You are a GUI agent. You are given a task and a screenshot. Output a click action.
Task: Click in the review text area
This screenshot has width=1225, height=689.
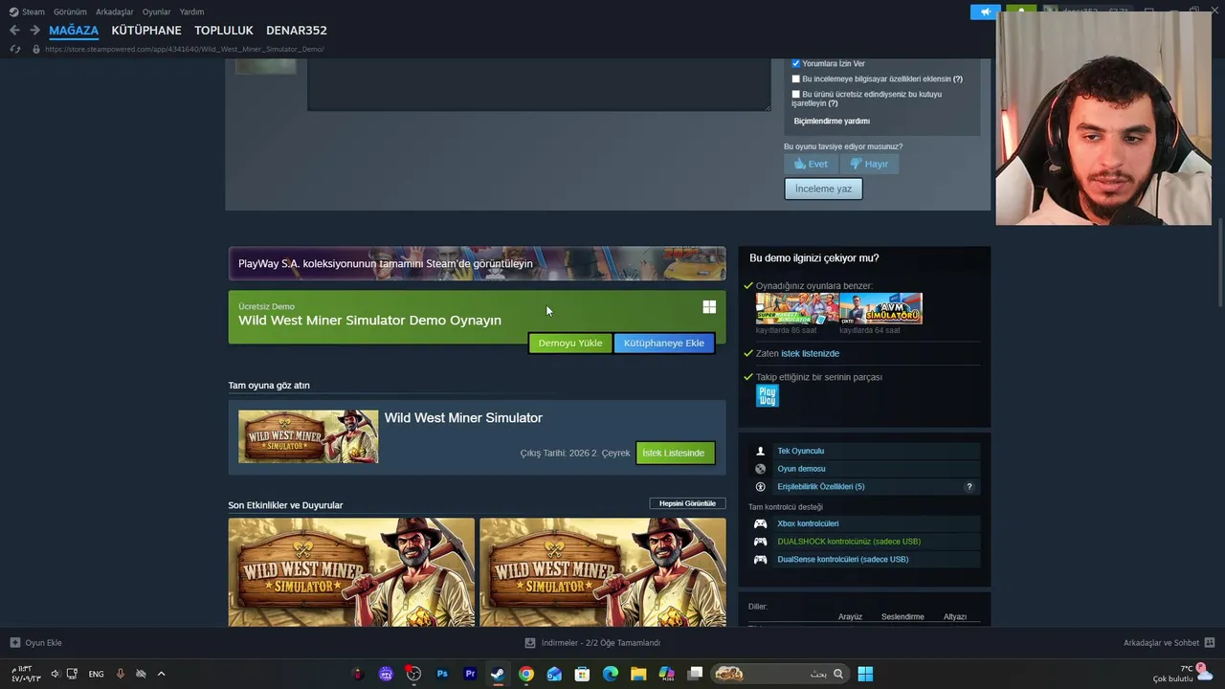[x=539, y=84]
